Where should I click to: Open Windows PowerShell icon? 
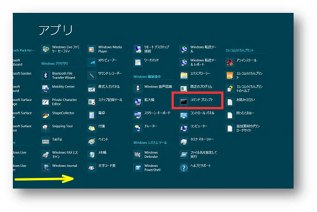[x=138, y=168]
